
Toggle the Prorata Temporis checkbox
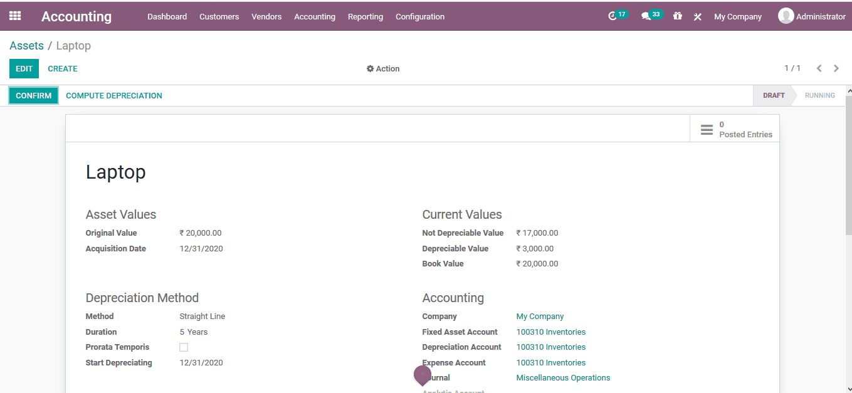[x=183, y=347]
